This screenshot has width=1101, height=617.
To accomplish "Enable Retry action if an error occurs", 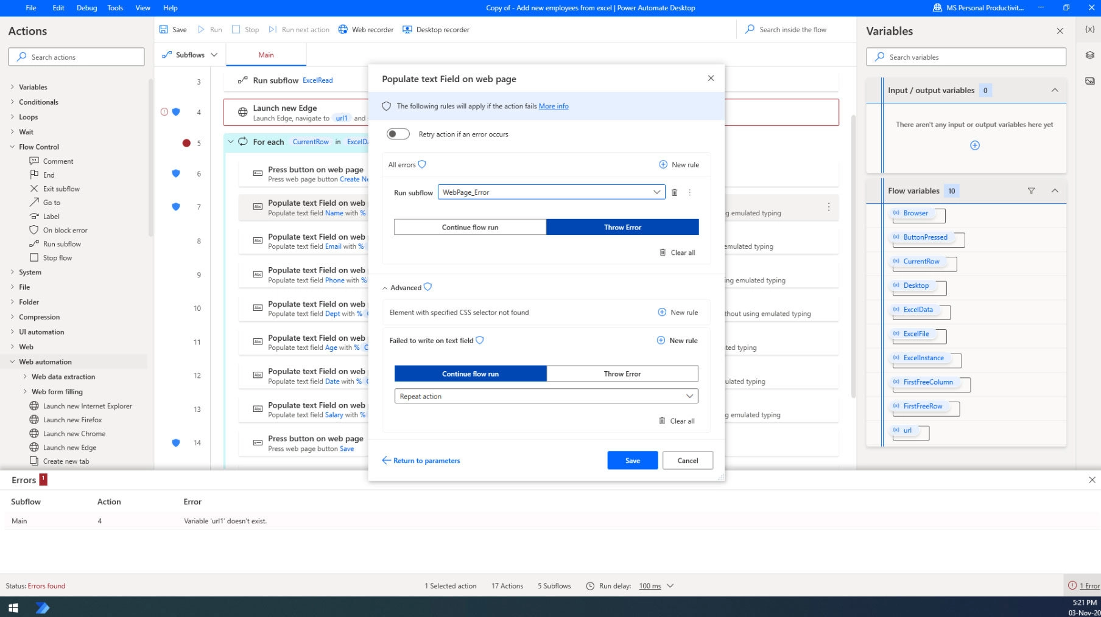I will (398, 134).
